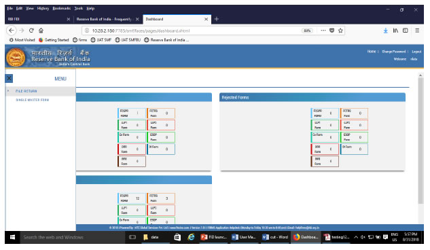
Task: Open FCGPR form tile in Rejected Forms
Action: tap(325, 113)
